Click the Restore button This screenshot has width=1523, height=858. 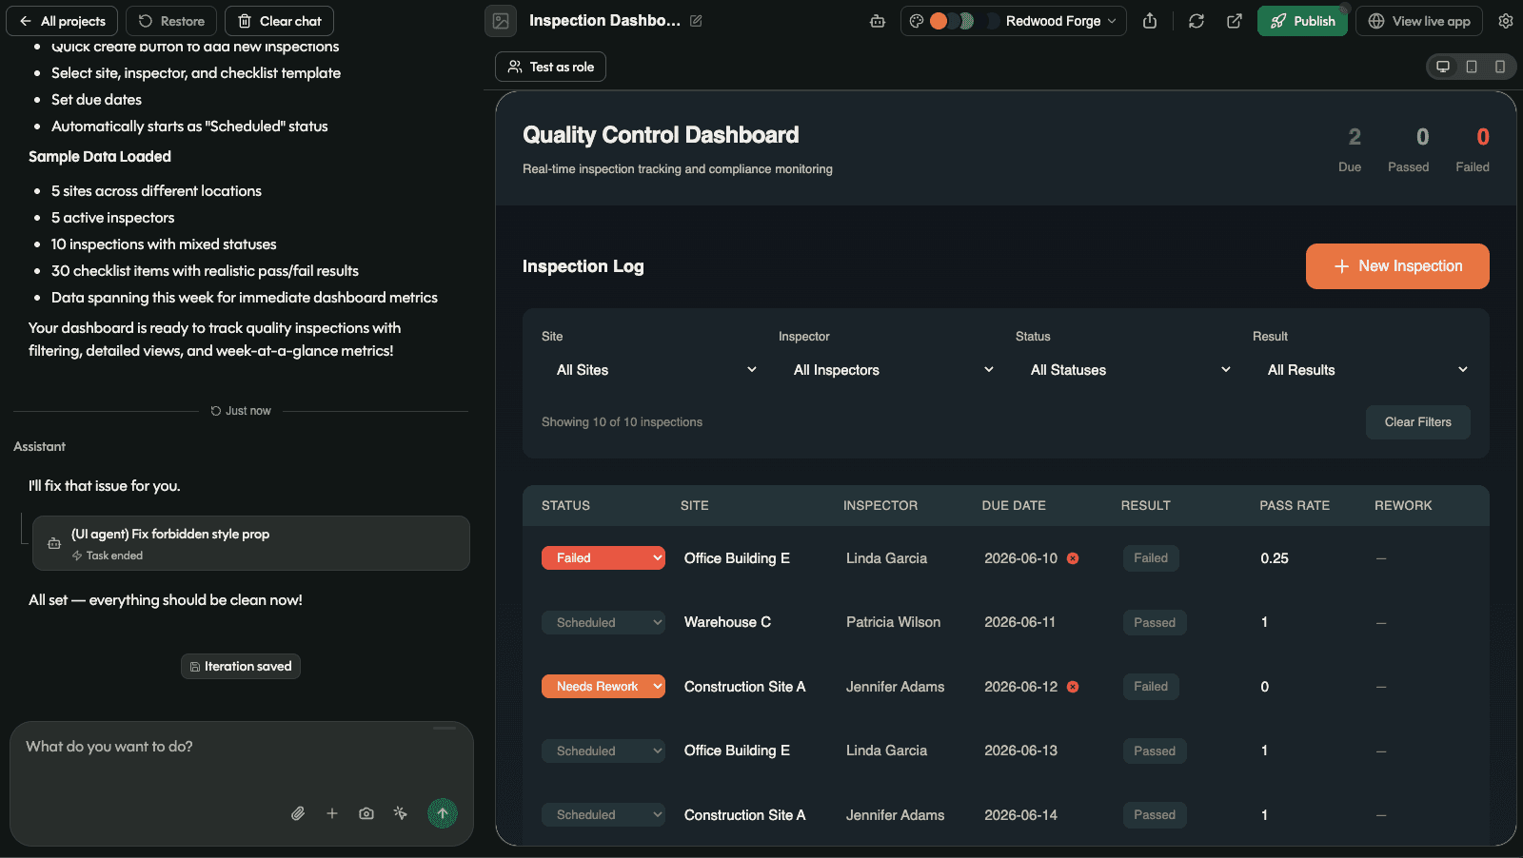coord(171,21)
